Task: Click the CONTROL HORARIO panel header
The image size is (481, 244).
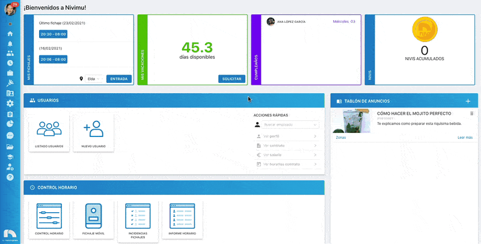Action: (174, 188)
